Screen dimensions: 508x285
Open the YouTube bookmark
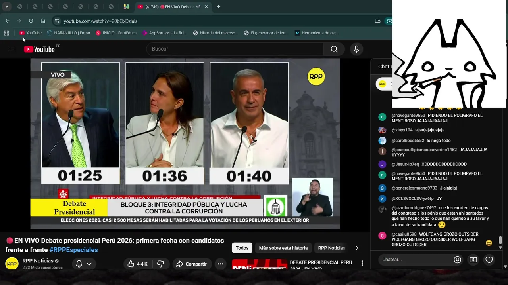(x=31, y=33)
